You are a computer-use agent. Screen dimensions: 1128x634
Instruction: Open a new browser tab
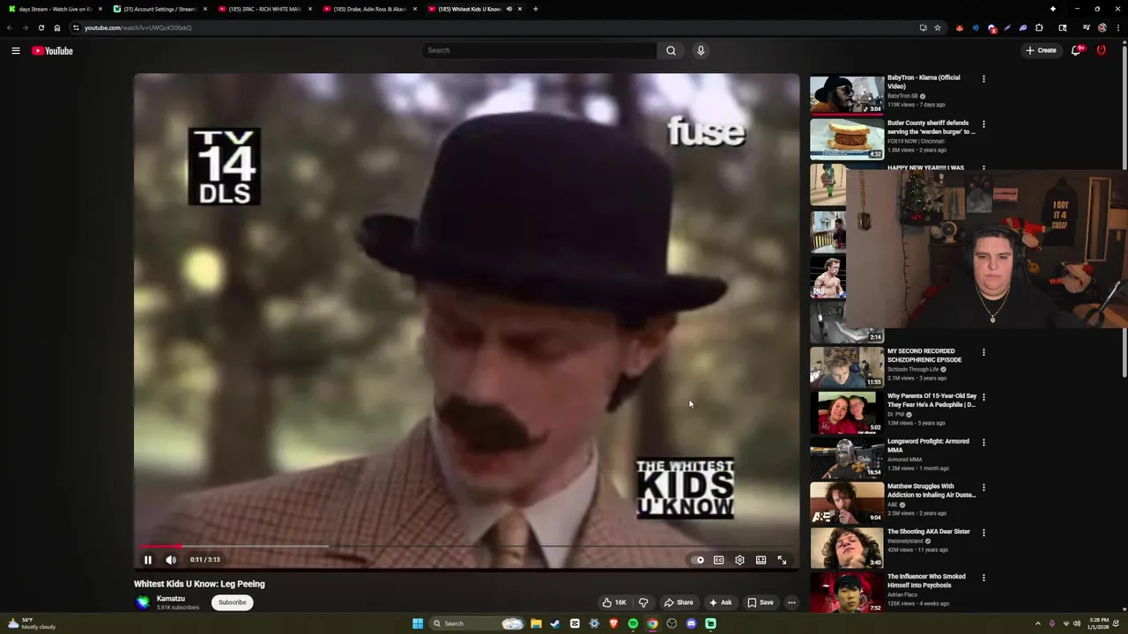point(536,9)
